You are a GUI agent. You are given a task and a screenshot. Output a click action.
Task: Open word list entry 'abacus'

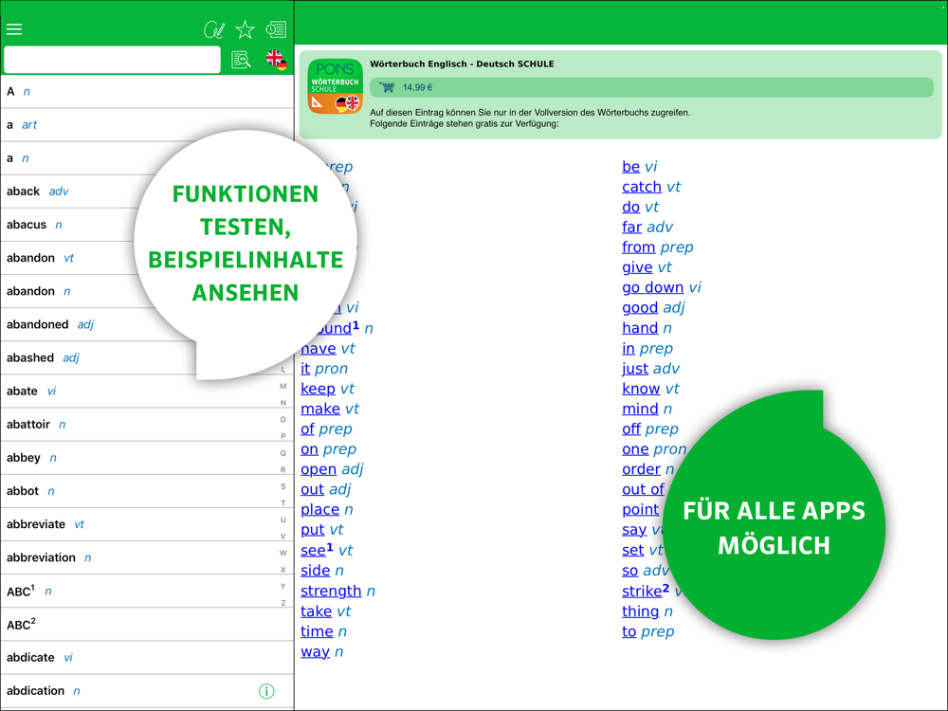pyautogui.click(x=69, y=225)
